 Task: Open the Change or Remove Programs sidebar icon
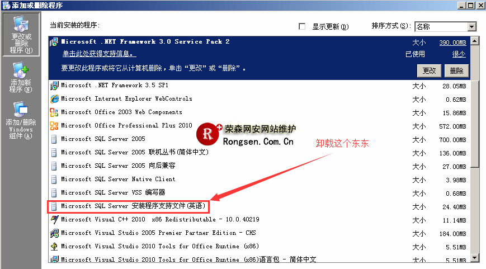coord(21,35)
